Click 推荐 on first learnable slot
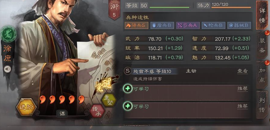The height and width of the screenshot is (130, 270). [x=242, y=89]
